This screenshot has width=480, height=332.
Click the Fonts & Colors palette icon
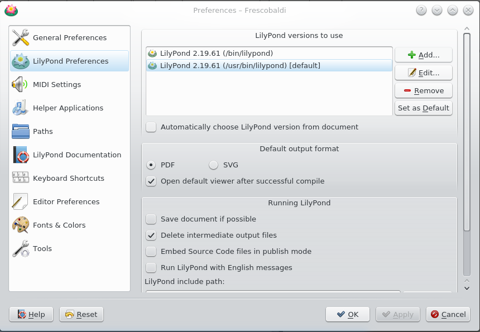(21, 225)
